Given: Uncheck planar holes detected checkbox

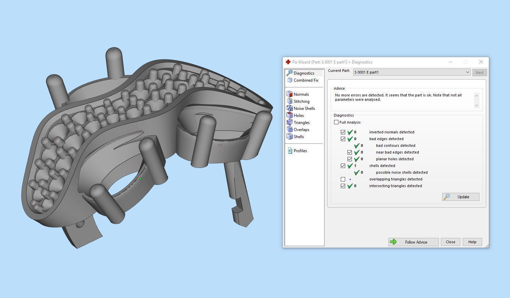Looking at the screenshot, I should tap(350, 159).
